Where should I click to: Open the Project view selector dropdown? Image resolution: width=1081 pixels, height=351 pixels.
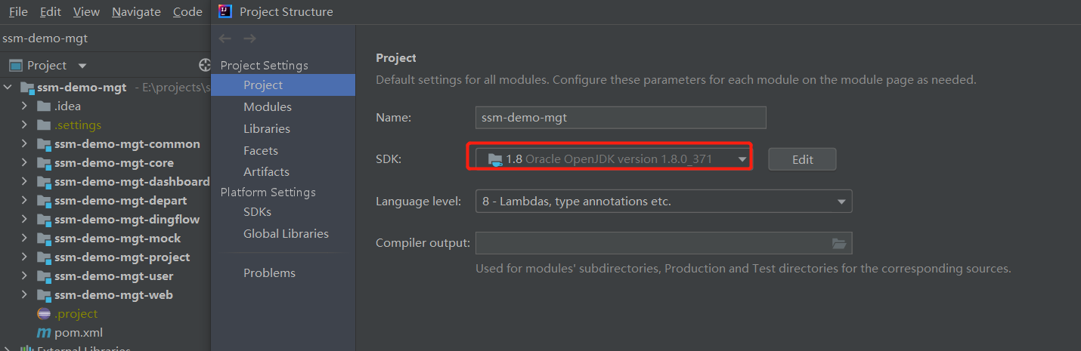click(x=82, y=66)
